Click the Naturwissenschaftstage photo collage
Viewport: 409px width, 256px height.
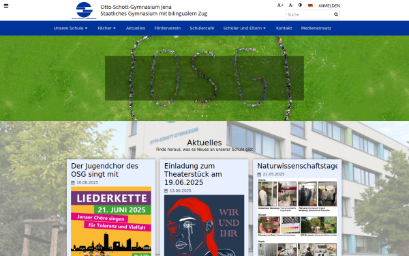pos(297,217)
